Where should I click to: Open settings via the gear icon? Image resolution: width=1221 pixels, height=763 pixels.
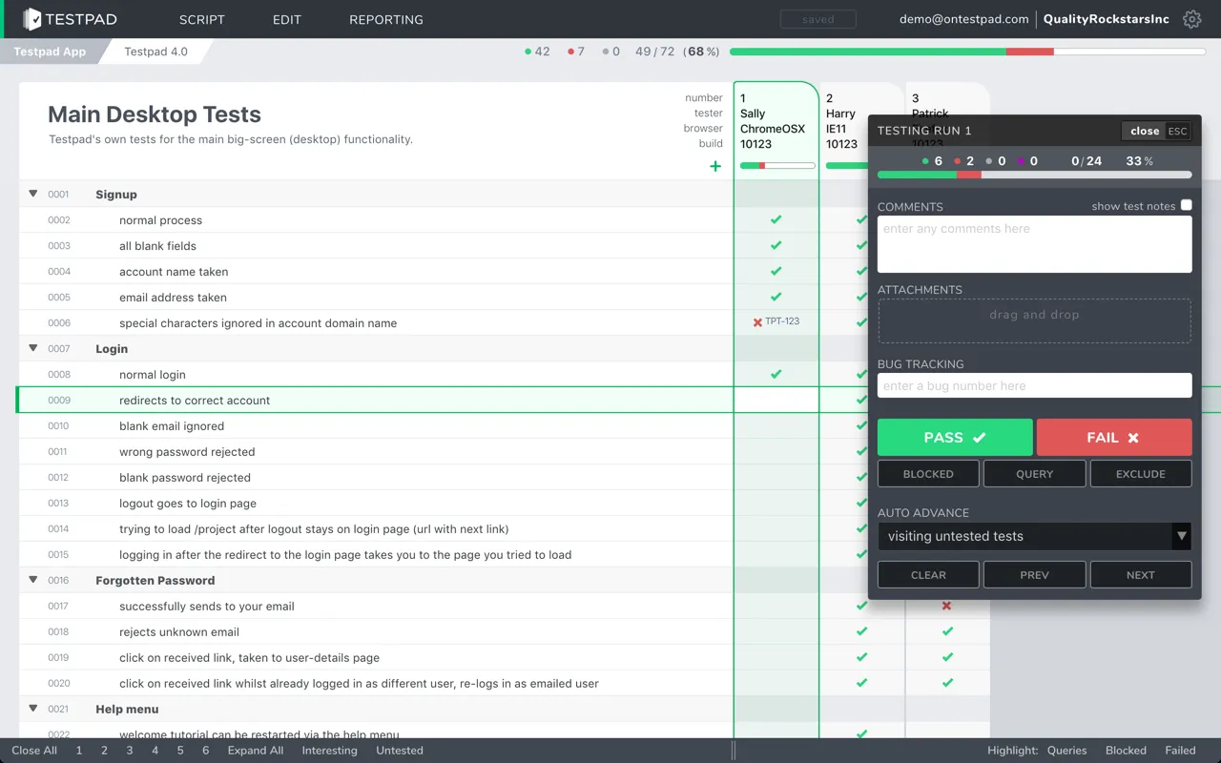1191,19
